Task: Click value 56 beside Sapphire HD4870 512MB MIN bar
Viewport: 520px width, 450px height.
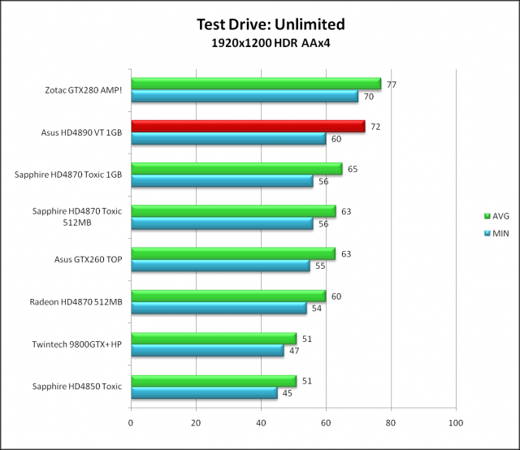Action: (x=323, y=224)
